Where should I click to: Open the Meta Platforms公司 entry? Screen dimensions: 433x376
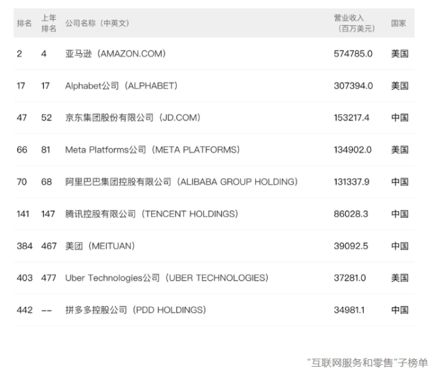coord(153,150)
